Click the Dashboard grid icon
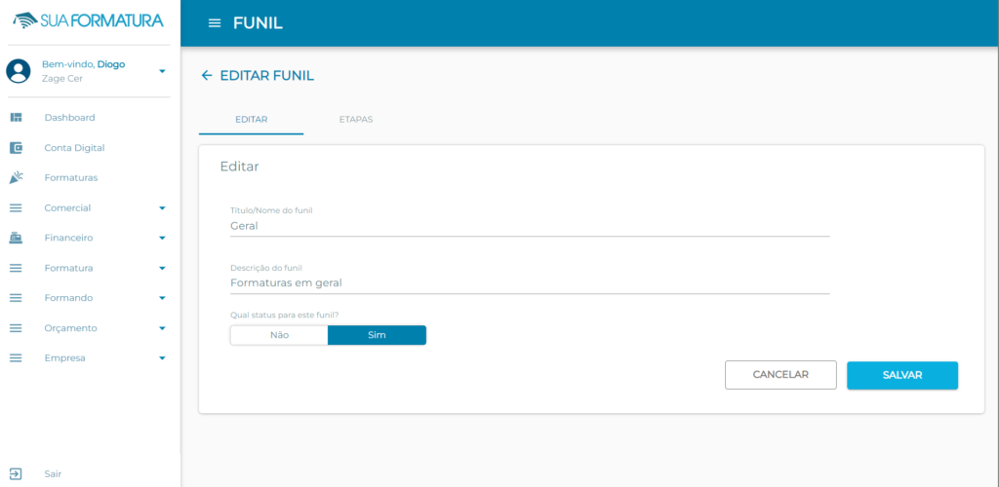999x487 pixels. point(16,118)
